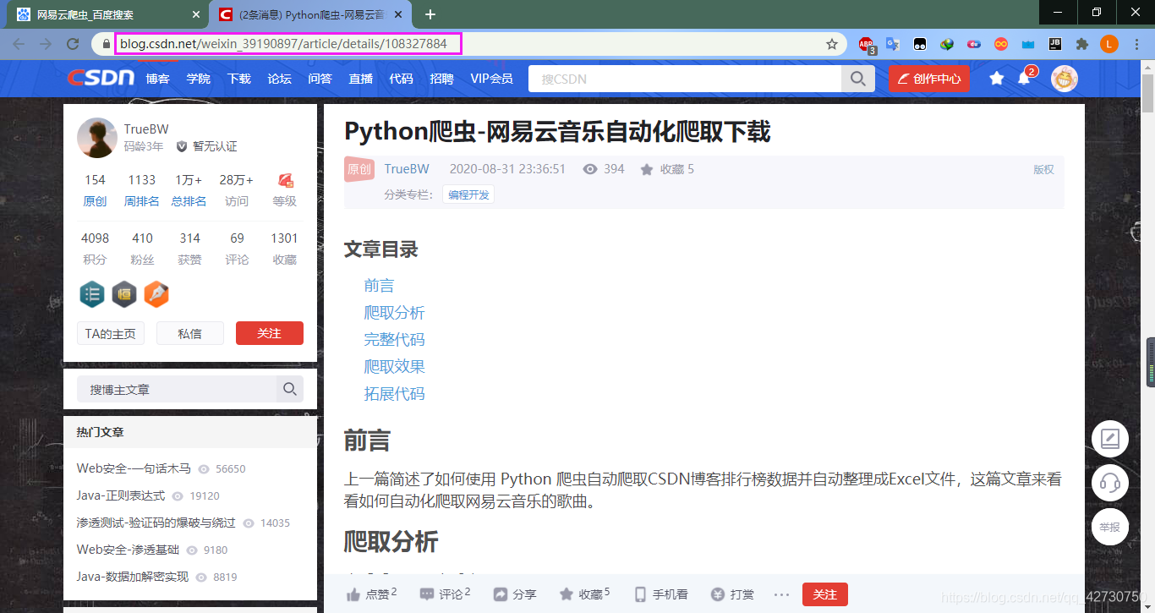Open a new browser tab
1155x613 pixels.
(430, 14)
